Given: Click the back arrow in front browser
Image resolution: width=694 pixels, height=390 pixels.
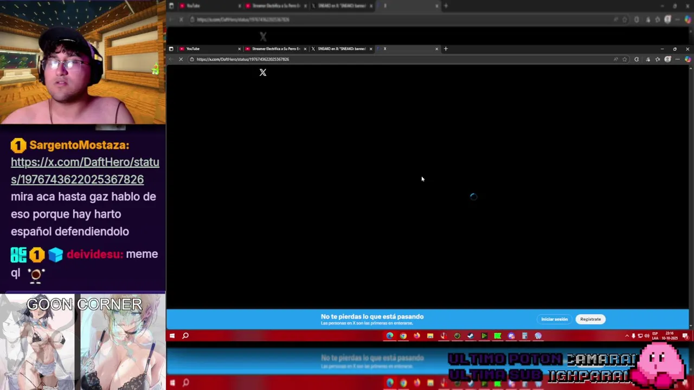Looking at the screenshot, I should coord(171,59).
